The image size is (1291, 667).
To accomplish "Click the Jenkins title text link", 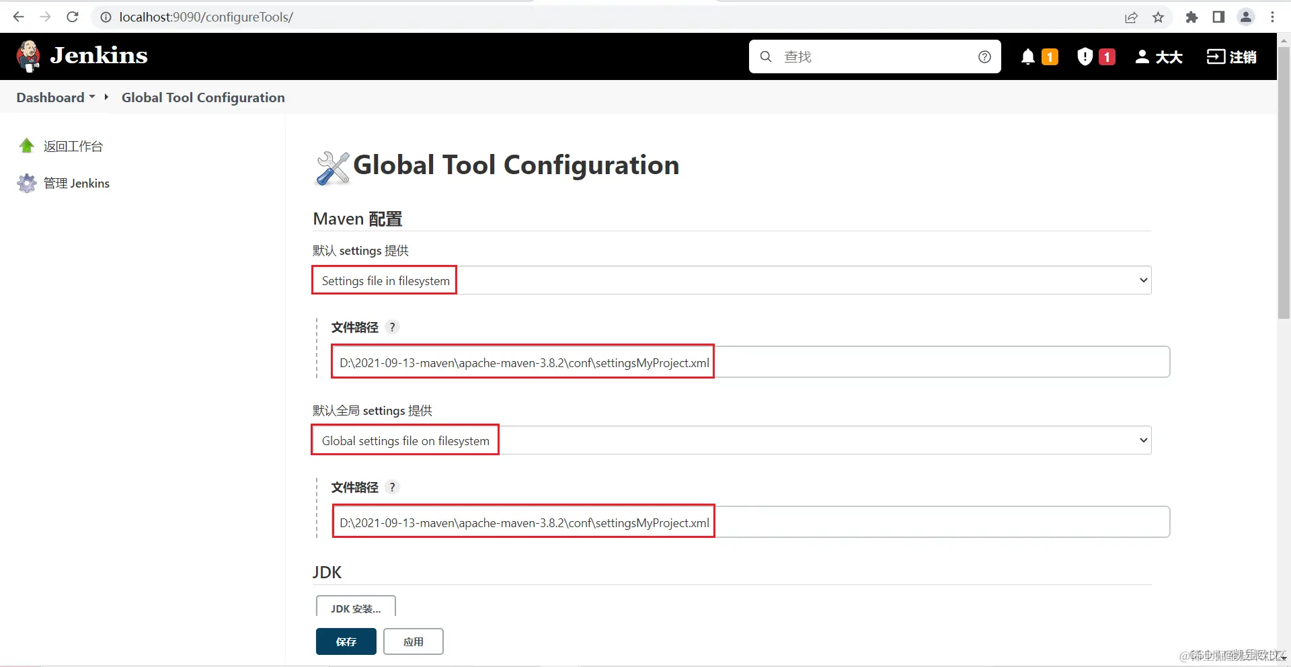I will point(99,56).
